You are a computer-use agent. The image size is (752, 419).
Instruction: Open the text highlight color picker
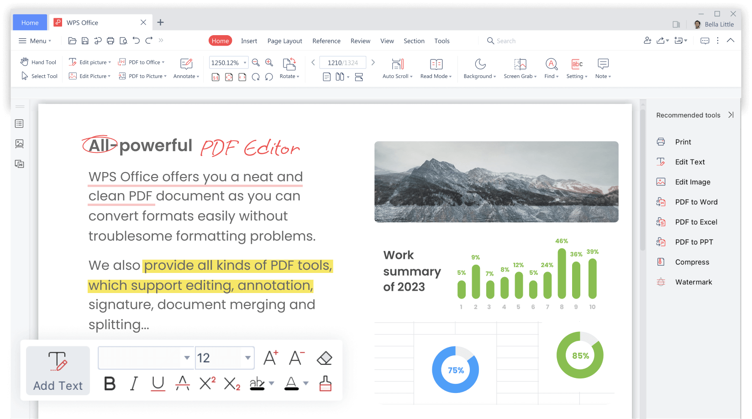(271, 384)
